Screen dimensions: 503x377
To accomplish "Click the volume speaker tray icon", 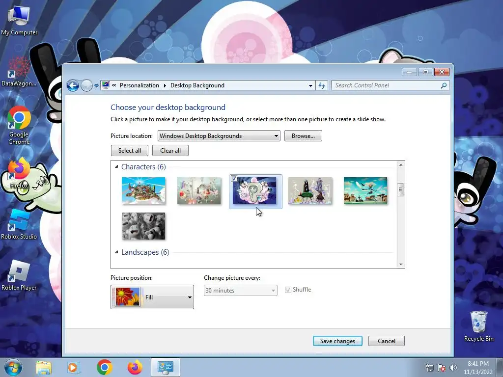I will pos(453,368).
